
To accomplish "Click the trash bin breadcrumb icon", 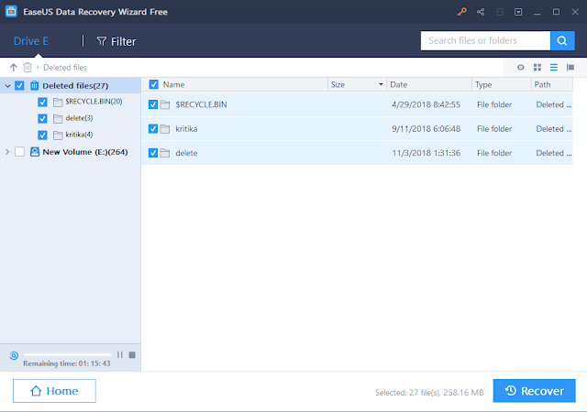I will pos(28,68).
